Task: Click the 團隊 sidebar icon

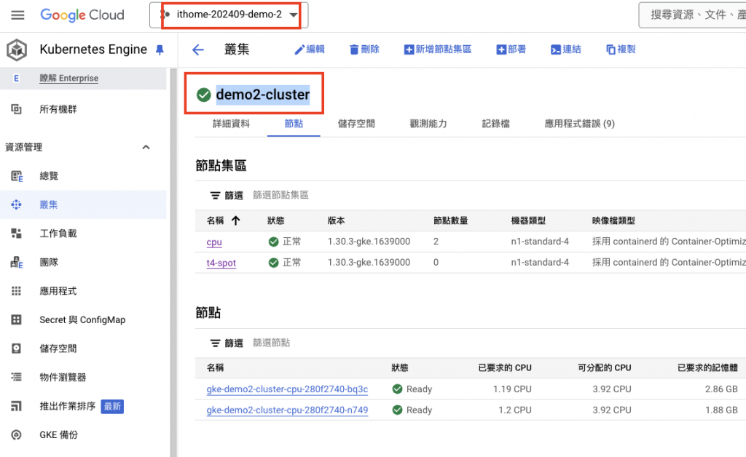Action: coord(17,262)
